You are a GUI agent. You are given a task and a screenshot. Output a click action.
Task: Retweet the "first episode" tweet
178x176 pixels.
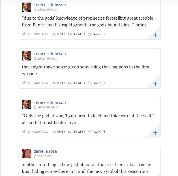coord(76,83)
